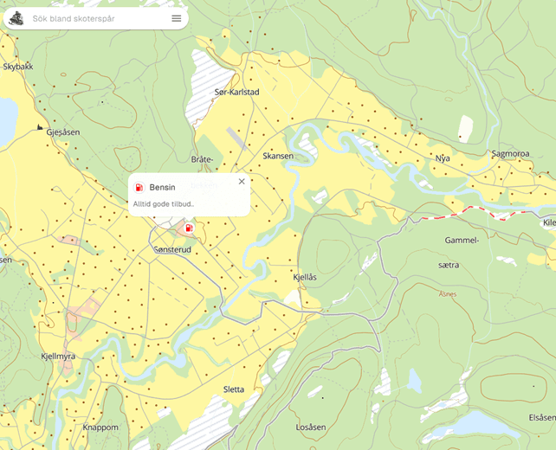The image size is (556, 450).
Task: Click the Skansen place label
Action: [x=277, y=156]
